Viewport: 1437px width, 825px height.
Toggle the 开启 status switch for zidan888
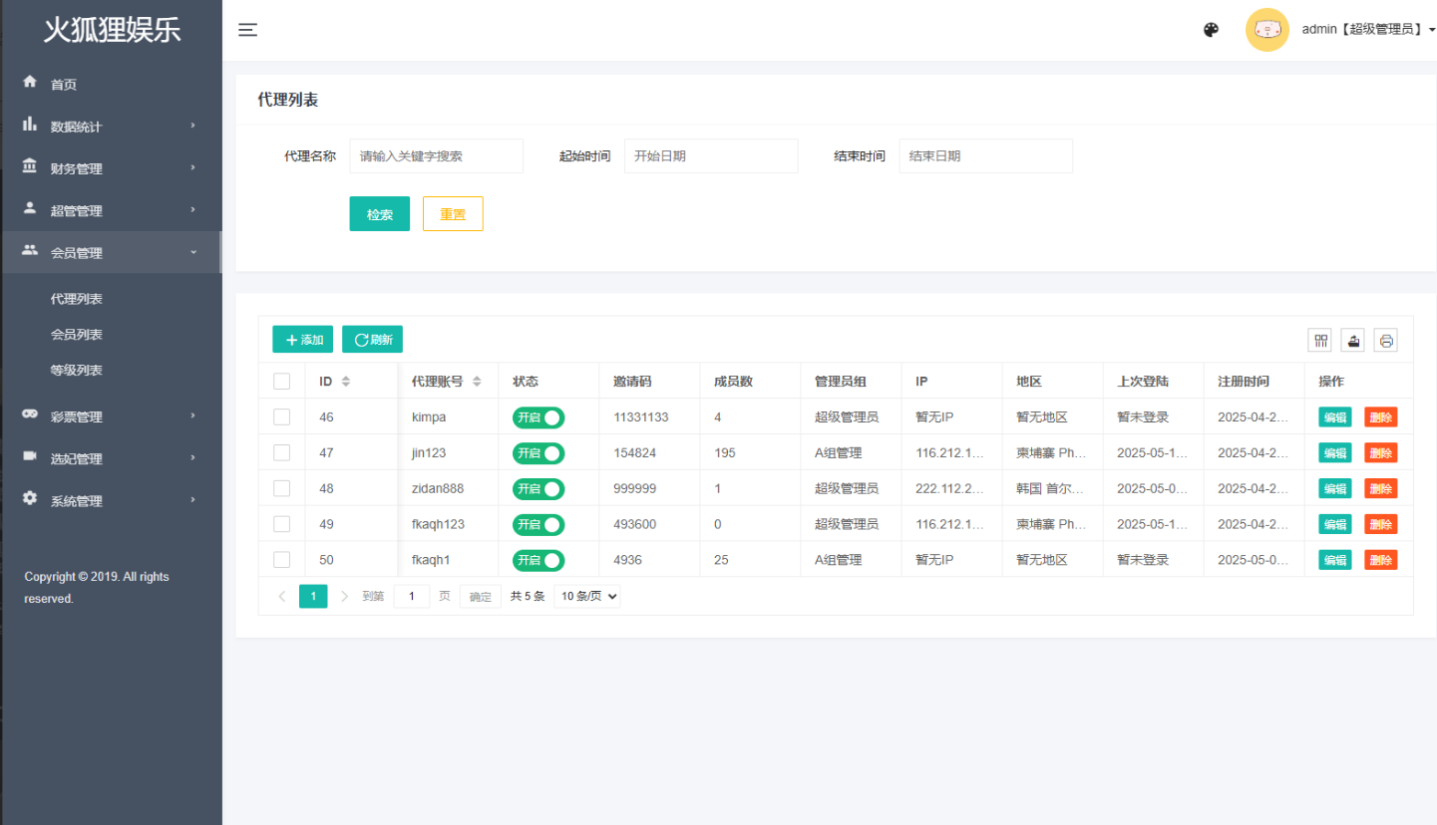coord(539,489)
